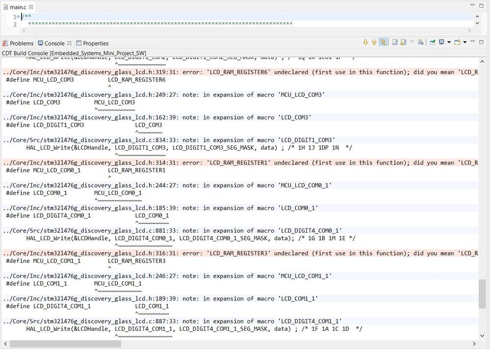Switch to the Problems tab
Screen dimensions: 490x349
pos(18,43)
